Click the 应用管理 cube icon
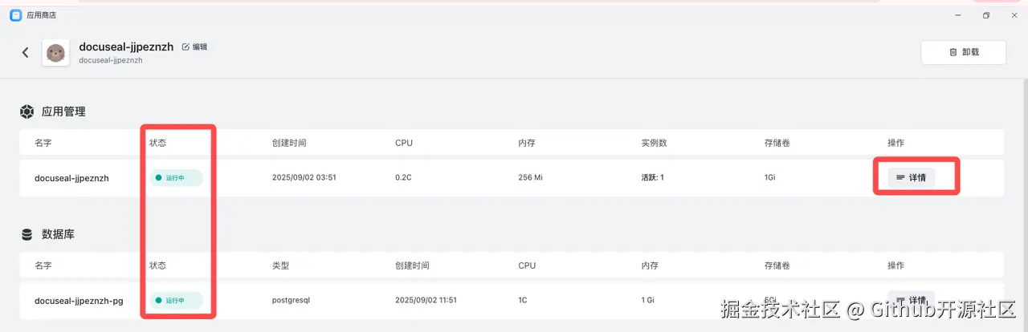 [27, 111]
